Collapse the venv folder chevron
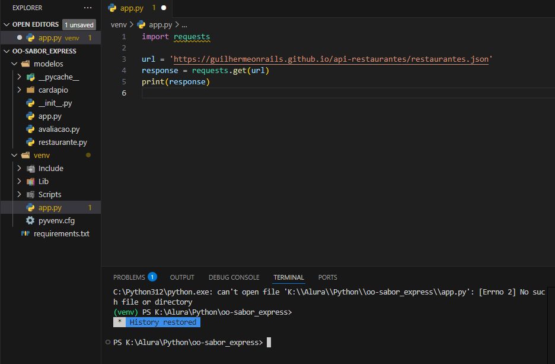The height and width of the screenshot is (364, 555). click(x=14, y=155)
